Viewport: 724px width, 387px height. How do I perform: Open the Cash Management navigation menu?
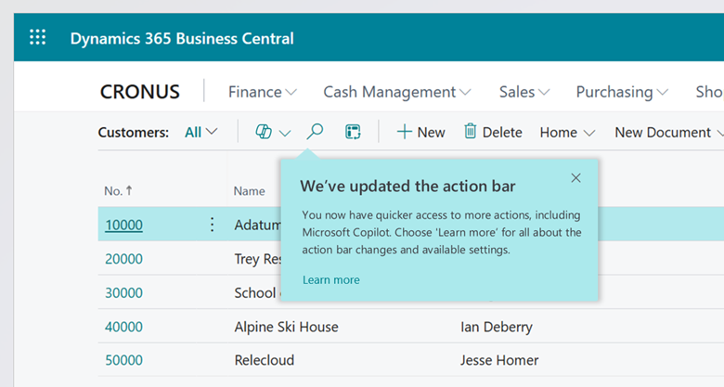[397, 92]
